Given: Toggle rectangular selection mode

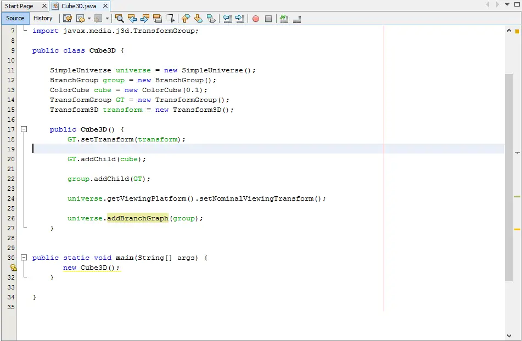Looking at the screenshot, I should 170,18.
